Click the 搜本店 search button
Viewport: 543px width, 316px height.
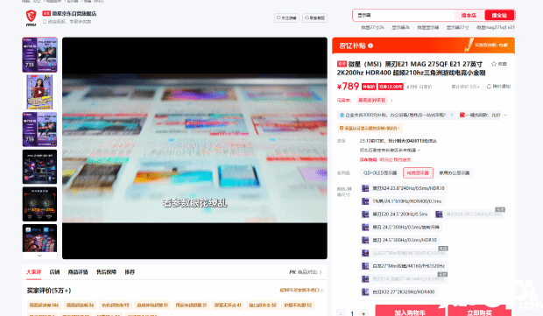469,15
